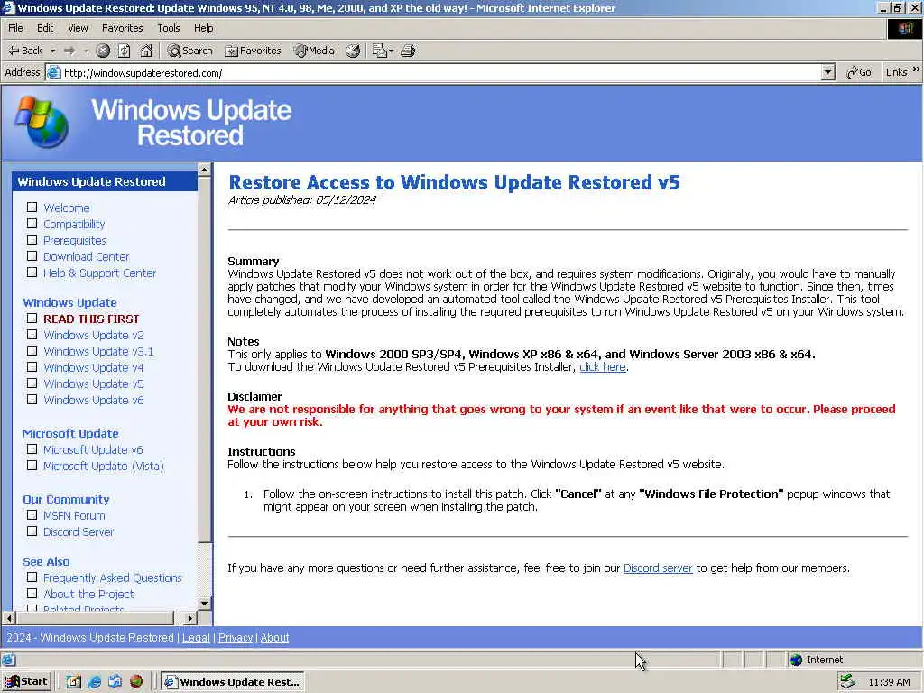Click the sidebar scroll left arrow
Image resolution: width=924 pixels, height=693 pixels.
(9, 618)
